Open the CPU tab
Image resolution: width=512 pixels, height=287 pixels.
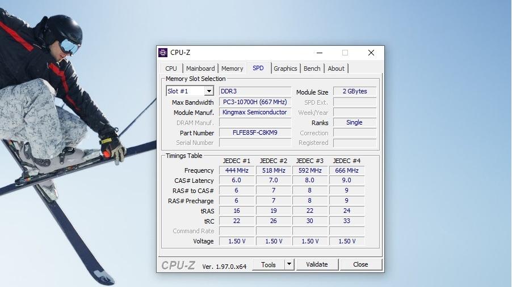[171, 68]
